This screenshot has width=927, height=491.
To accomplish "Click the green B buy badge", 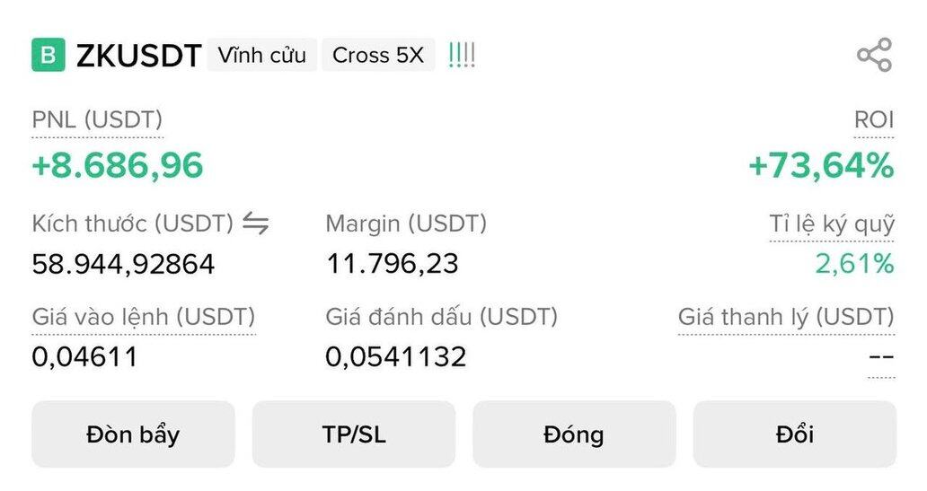I will click(x=48, y=56).
